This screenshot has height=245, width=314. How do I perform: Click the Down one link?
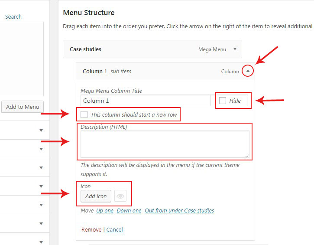(x=129, y=210)
